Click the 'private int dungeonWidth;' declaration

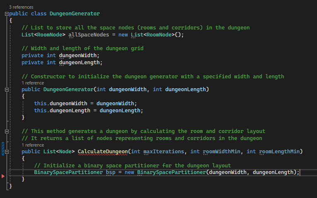click(x=60, y=56)
